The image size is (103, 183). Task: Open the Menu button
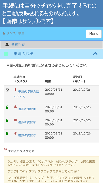click(94, 34)
